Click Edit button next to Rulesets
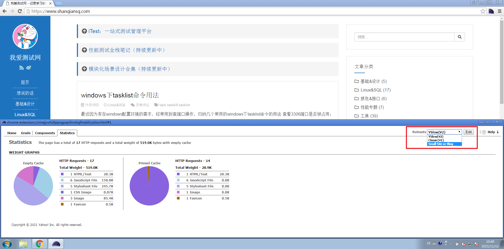504x249 pixels. (x=469, y=132)
